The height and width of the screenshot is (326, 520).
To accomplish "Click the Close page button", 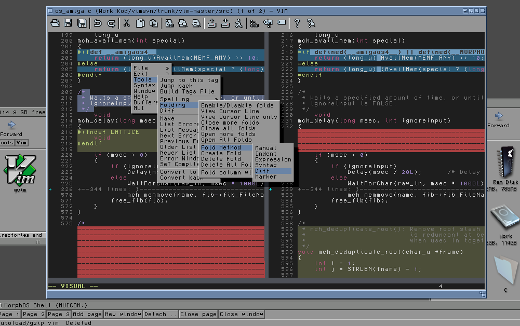I will 197,314.
